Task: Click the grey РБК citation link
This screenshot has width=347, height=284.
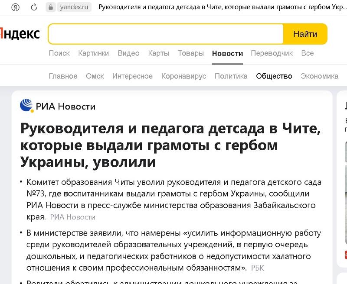Action: pyautogui.click(x=258, y=268)
